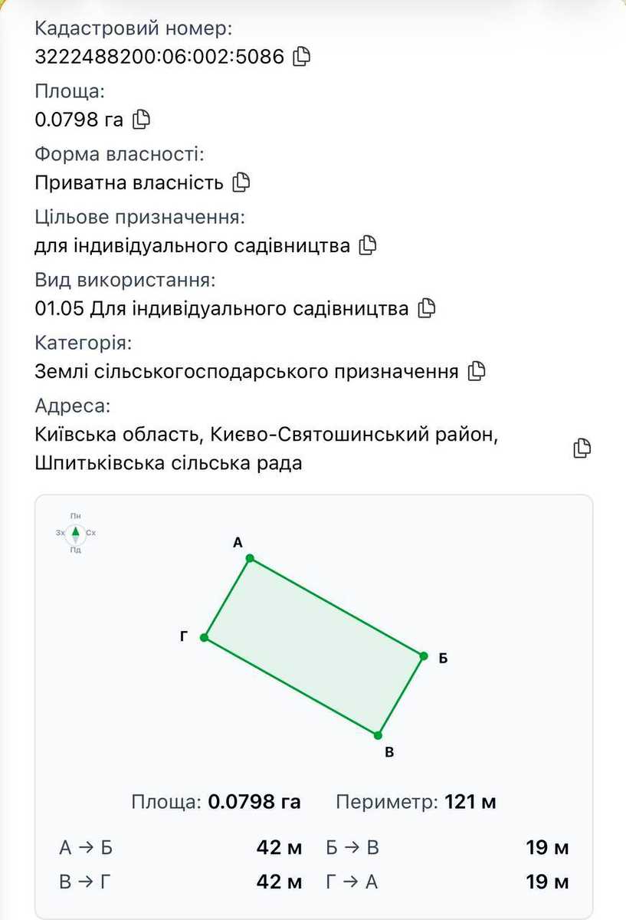Copy the area value 0.0798 га
Screen dimensions: 626x920
point(142,119)
